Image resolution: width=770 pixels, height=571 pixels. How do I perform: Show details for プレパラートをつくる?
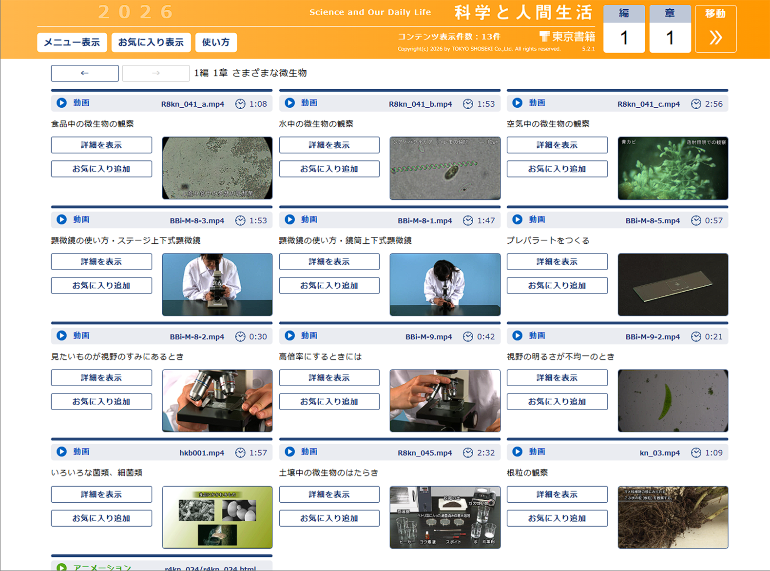(x=557, y=261)
